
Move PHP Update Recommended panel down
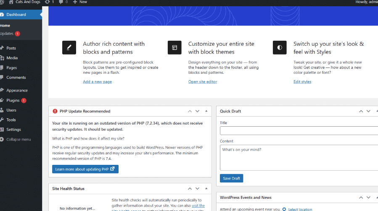pos(198,111)
